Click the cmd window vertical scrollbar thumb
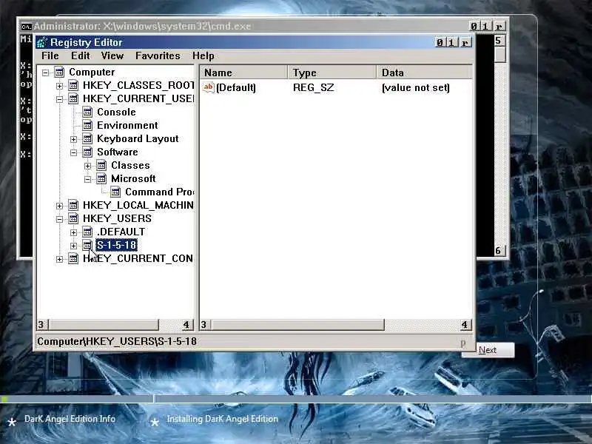592x444 pixels. coord(500,55)
